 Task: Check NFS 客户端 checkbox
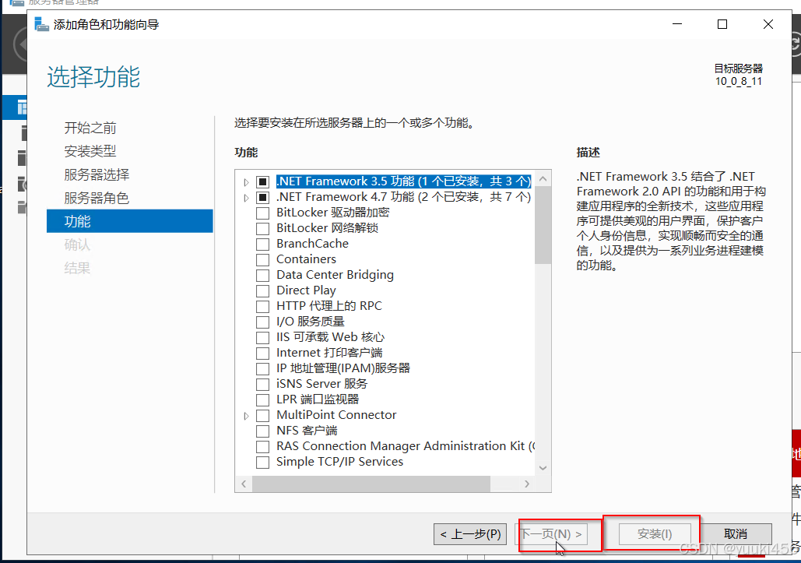262,431
